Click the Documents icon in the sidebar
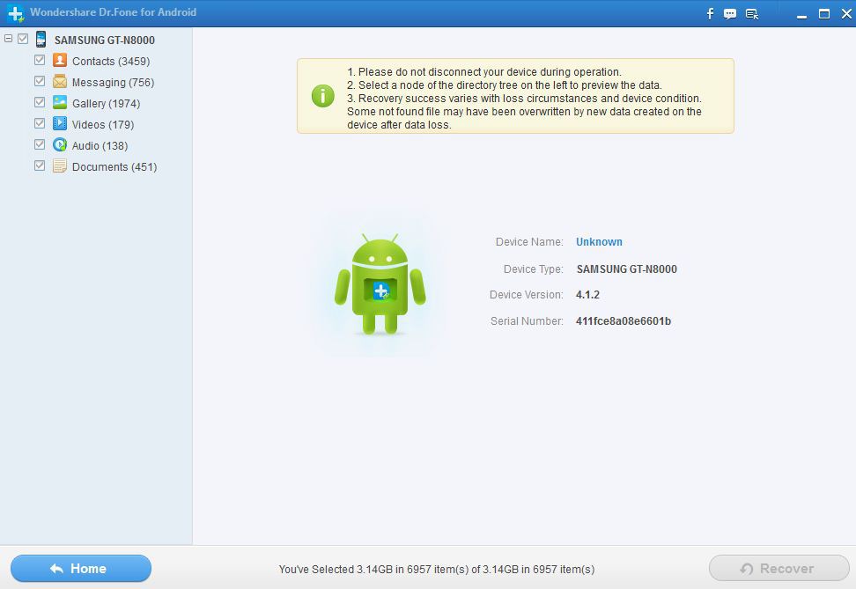 (60, 166)
